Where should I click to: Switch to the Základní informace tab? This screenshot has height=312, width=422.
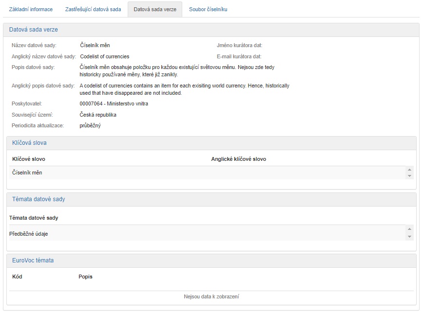point(31,9)
